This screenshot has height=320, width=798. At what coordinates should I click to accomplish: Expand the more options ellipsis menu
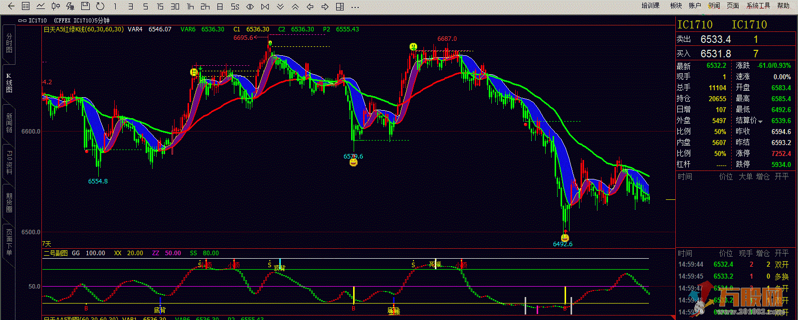pos(355,6)
